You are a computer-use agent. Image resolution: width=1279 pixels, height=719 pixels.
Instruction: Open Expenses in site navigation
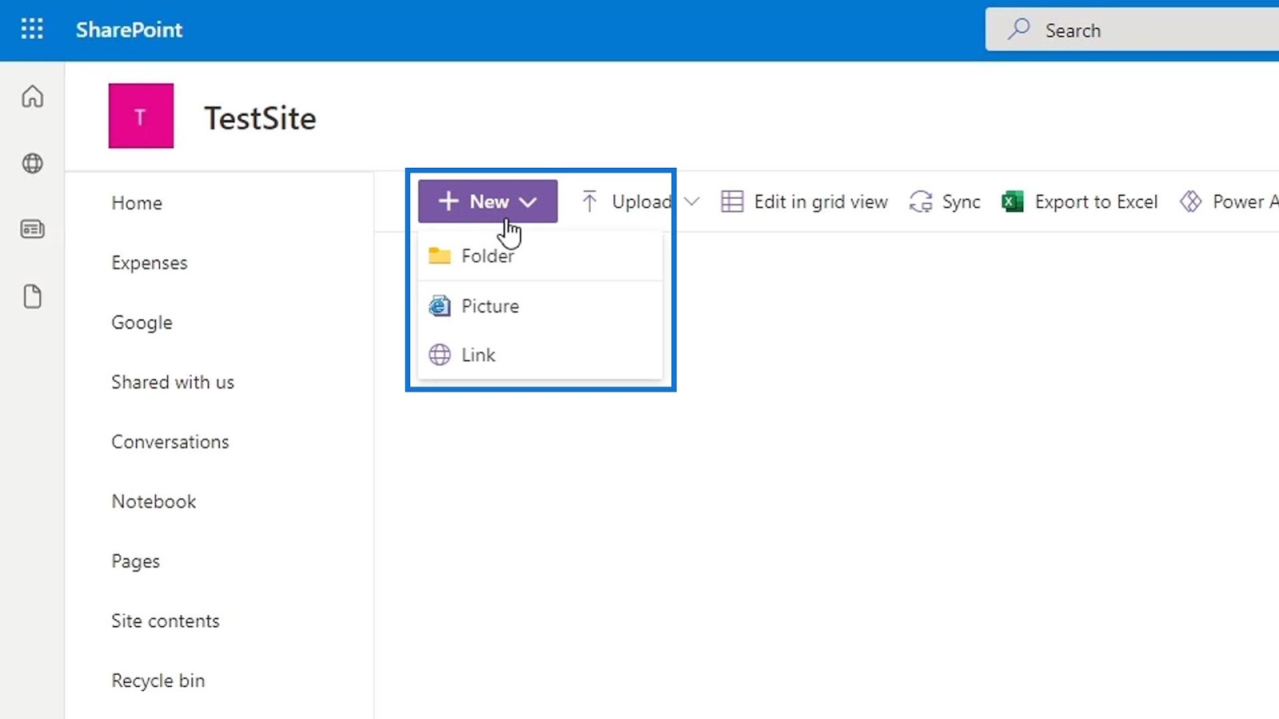pos(149,263)
